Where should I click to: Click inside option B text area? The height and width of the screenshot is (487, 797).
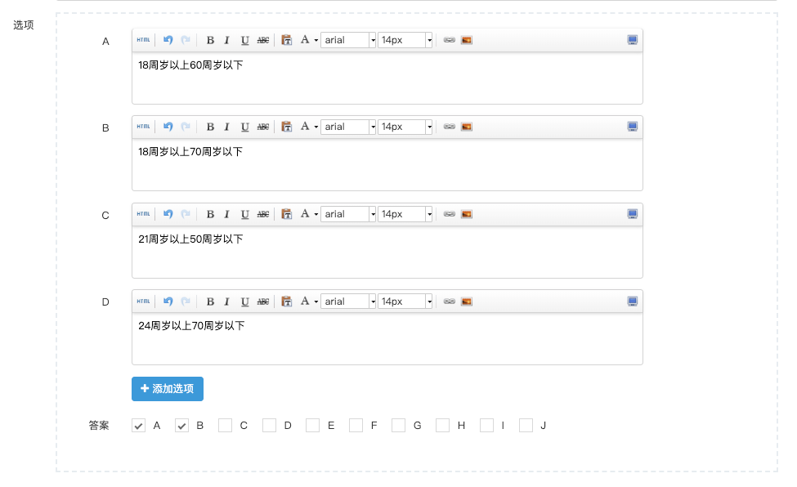click(387, 165)
